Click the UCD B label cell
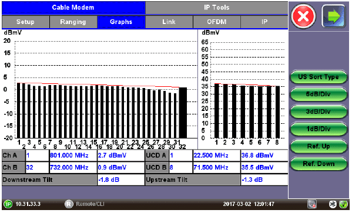The width and height of the screenshot is (352, 213). [x=157, y=168]
